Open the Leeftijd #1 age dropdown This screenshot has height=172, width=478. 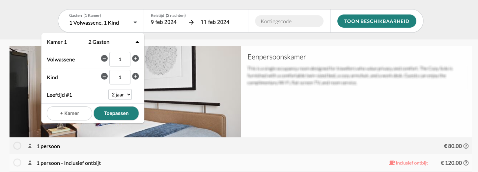(x=120, y=95)
